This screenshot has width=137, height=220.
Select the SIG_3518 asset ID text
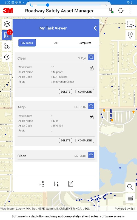point(80,156)
